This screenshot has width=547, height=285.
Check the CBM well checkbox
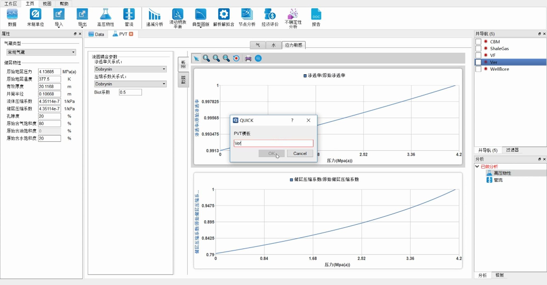tap(478, 42)
